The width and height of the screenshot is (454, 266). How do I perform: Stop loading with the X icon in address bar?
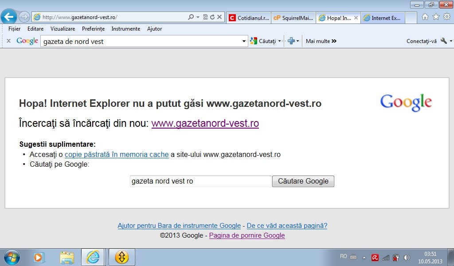[219, 17]
